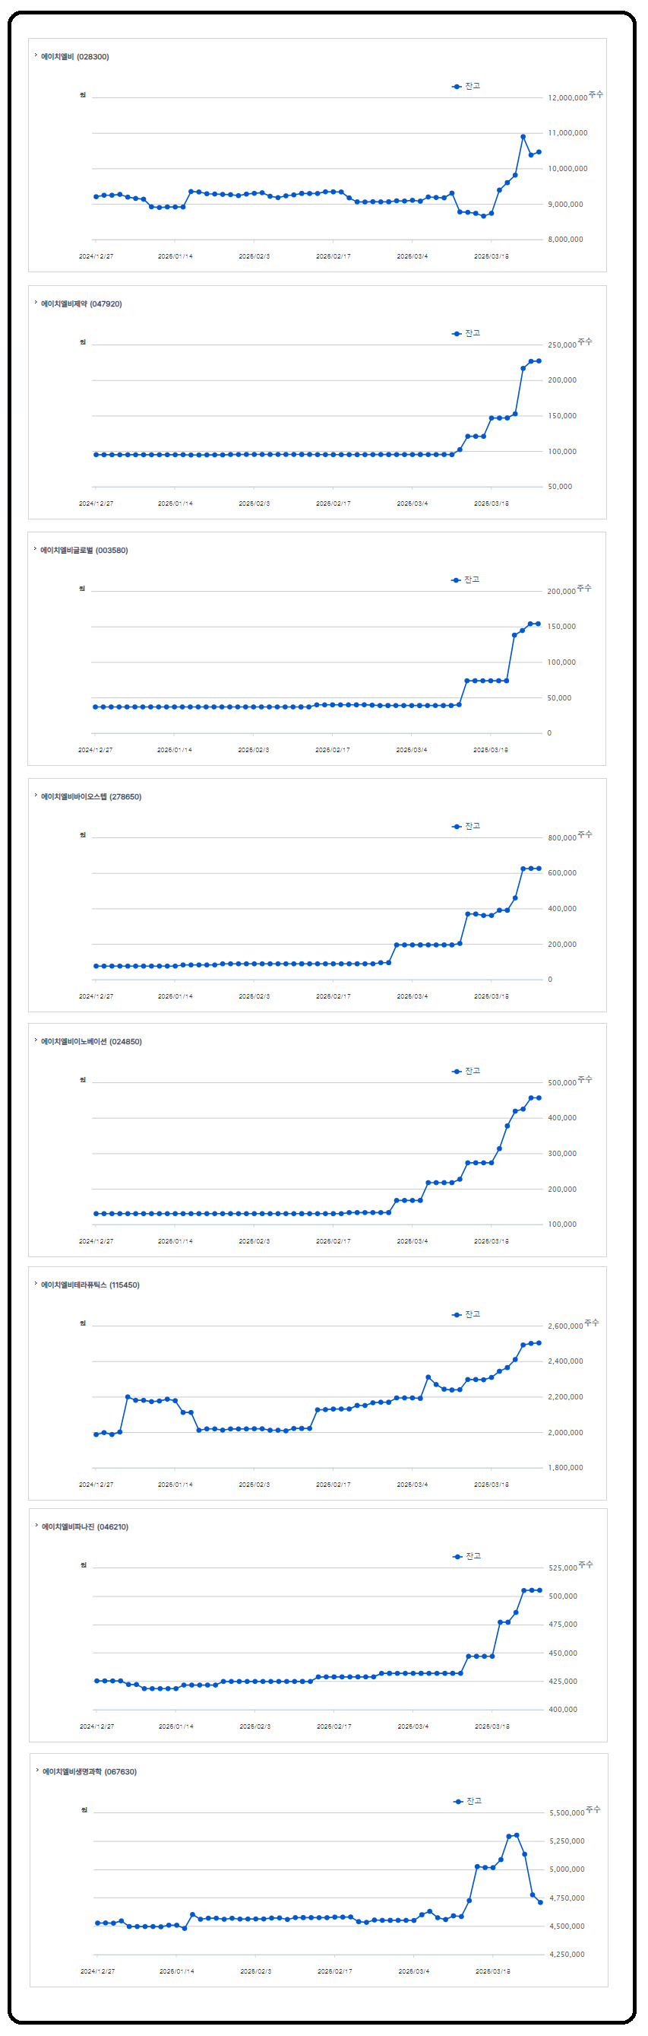
Task: Toggle 잔고 legend in 에이치엘비바이오스텝 chart
Action: point(466,827)
